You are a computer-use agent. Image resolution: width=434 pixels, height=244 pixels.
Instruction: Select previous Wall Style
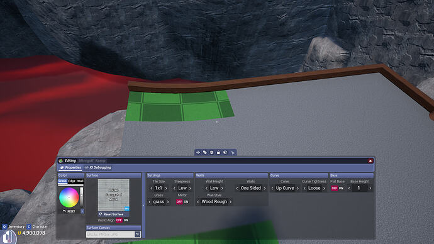[198, 202]
